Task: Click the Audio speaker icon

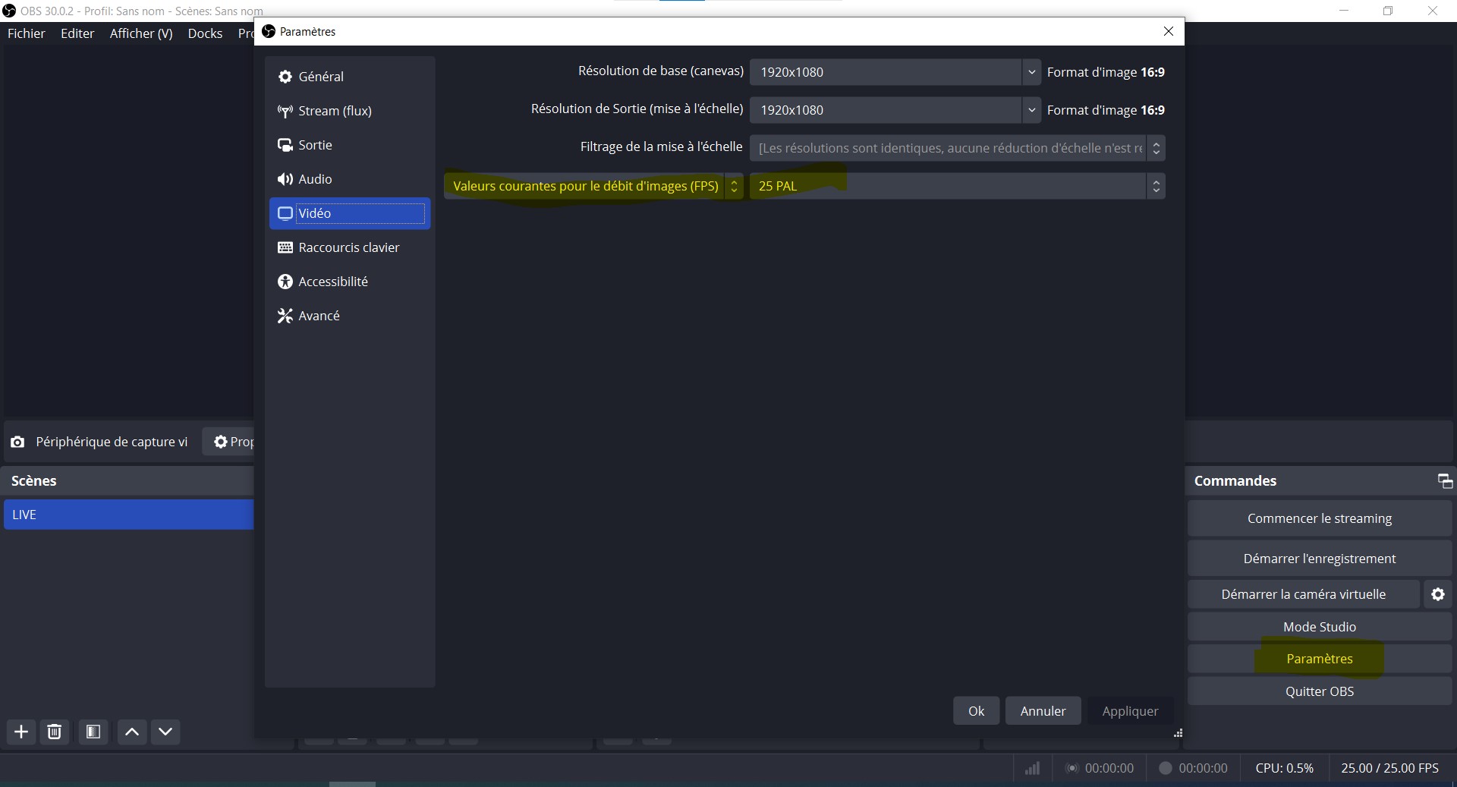Action: 285,179
